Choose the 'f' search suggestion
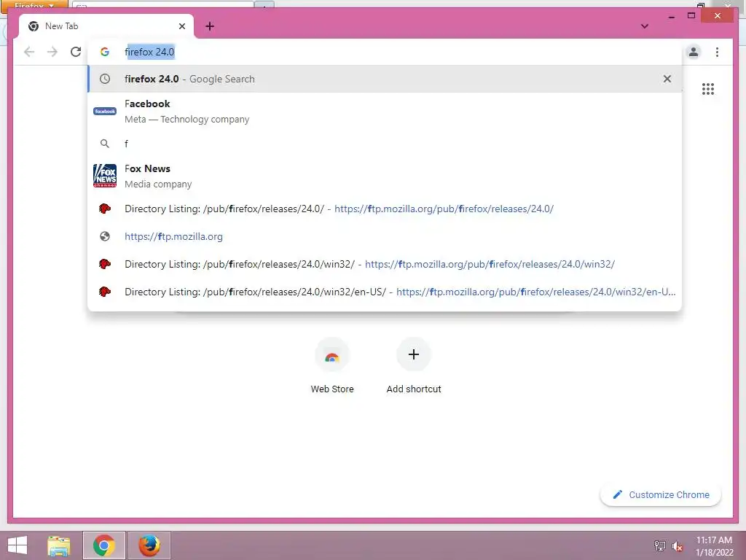The height and width of the screenshot is (560, 746). 385,144
